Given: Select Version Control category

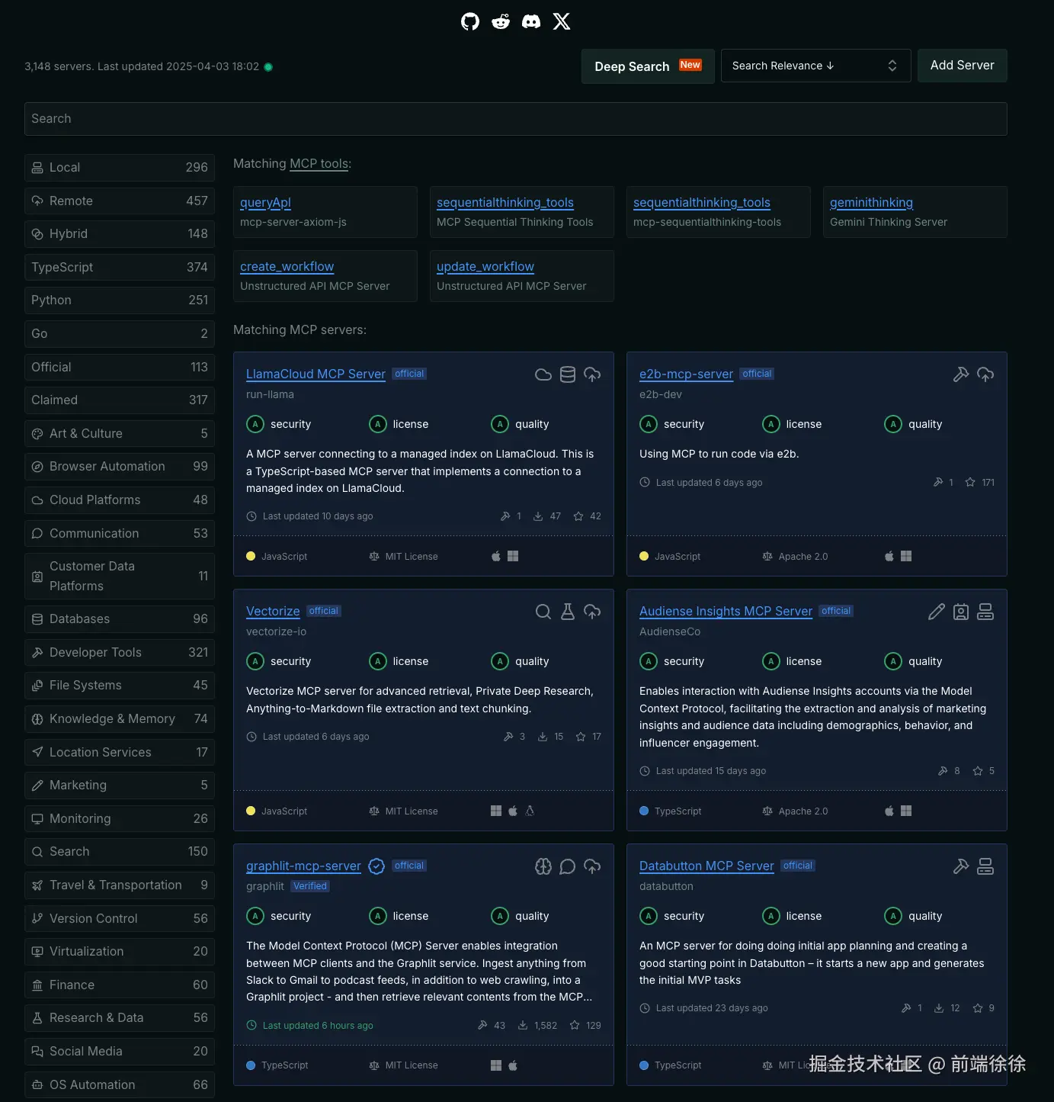Looking at the screenshot, I should [120, 919].
